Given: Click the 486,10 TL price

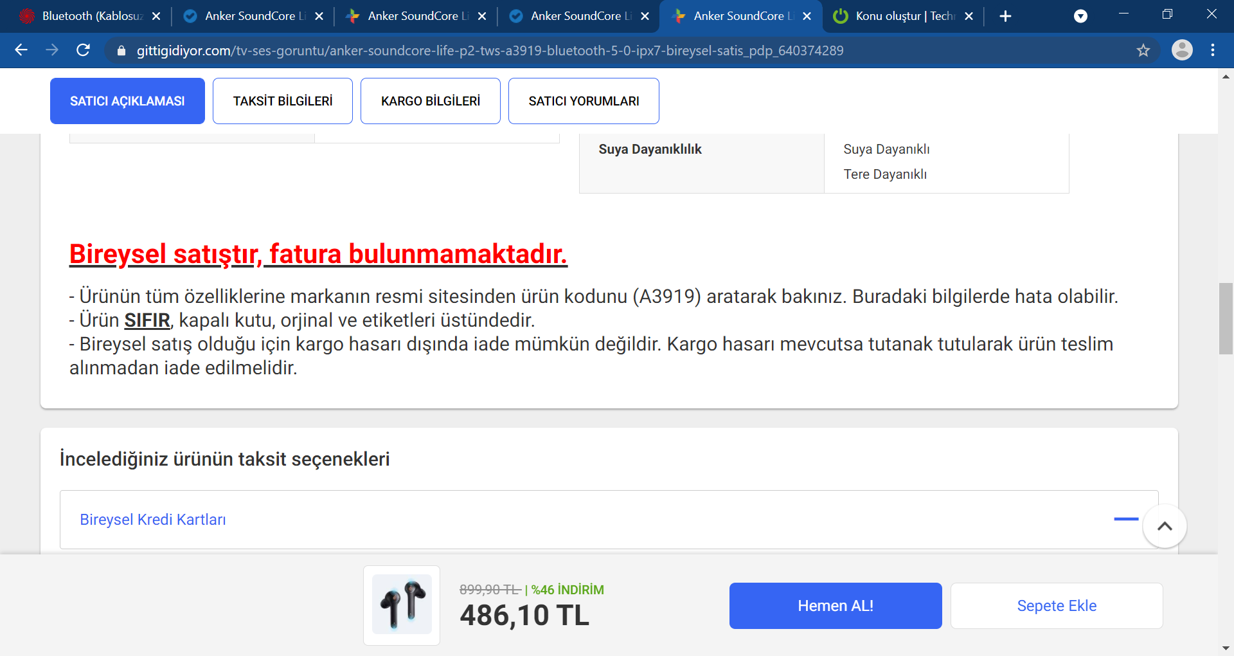Looking at the screenshot, I should click(524, 615).
